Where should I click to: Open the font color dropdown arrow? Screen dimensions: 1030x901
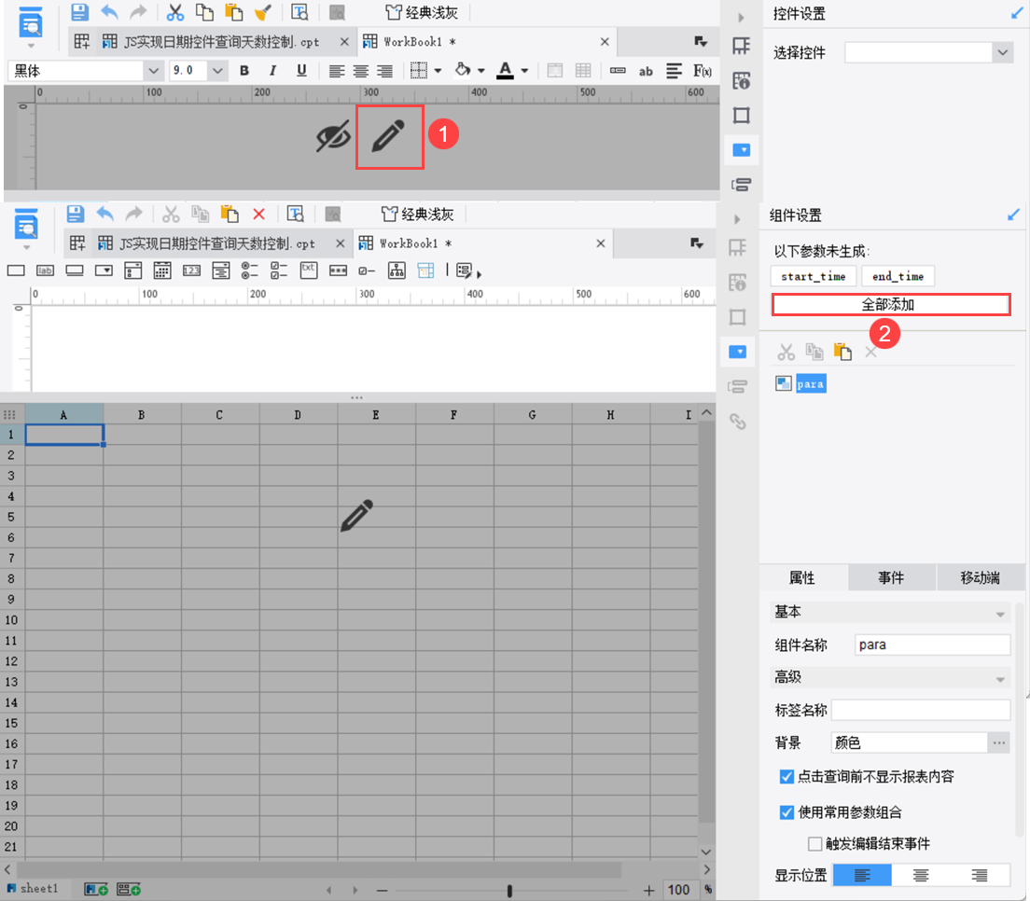pos(524,71)
